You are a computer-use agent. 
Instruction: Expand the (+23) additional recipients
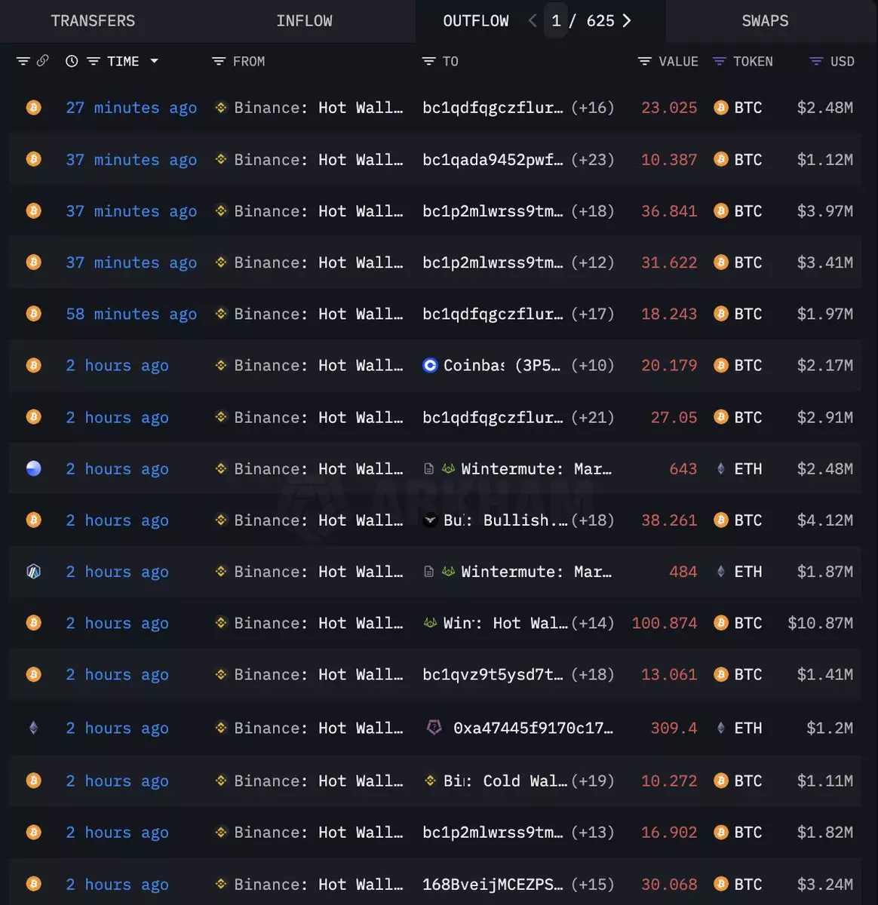click(x=592, y=160)
